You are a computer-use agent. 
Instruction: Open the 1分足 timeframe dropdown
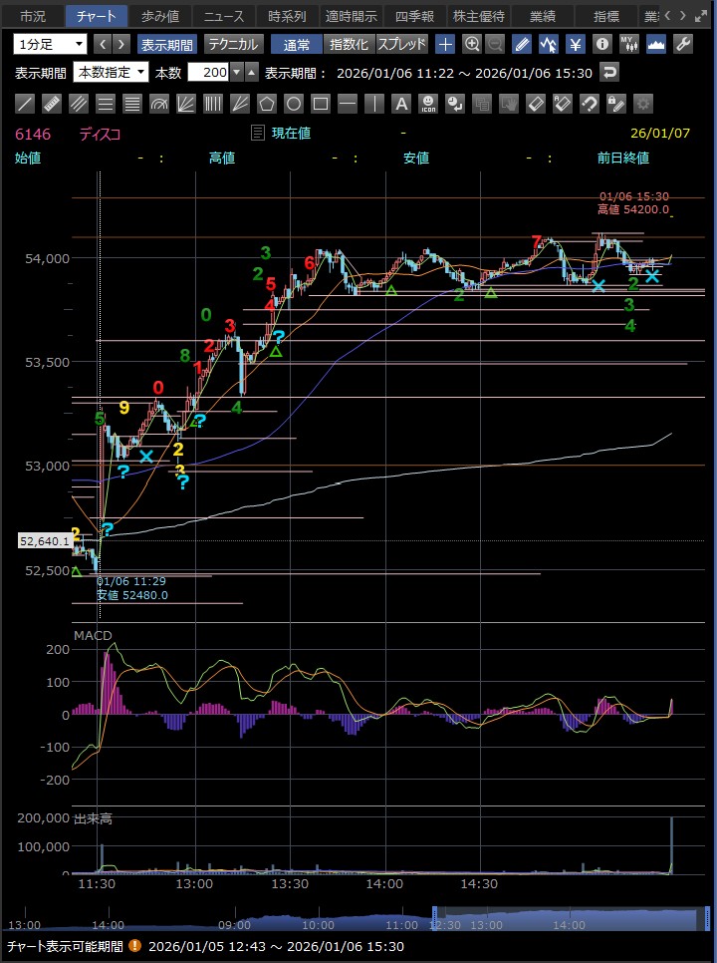pyautogui.click(x=51, y=44)
